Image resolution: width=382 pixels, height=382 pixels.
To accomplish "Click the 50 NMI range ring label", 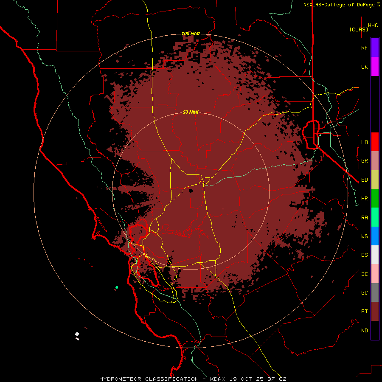I will point(191,112).
